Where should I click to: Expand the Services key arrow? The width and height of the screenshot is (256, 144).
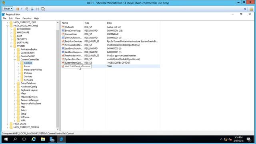[18, 76]
